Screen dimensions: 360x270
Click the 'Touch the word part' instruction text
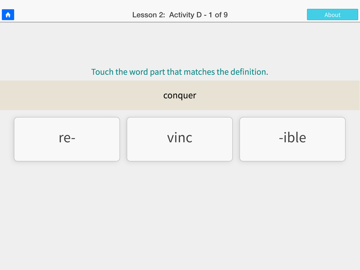(x=180, y=72)
